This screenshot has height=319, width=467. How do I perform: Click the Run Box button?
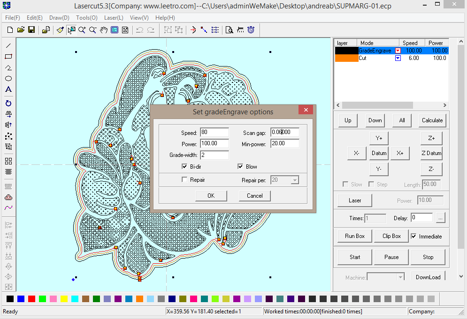[x=355, y=236]
